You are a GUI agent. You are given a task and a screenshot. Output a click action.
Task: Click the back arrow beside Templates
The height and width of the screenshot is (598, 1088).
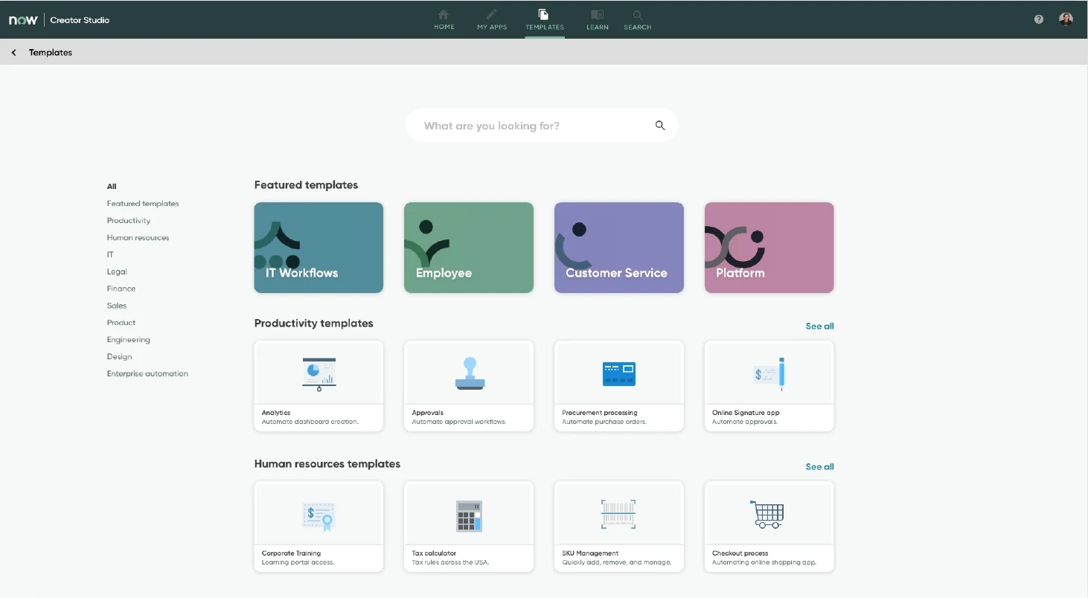[x=13, y=53]
